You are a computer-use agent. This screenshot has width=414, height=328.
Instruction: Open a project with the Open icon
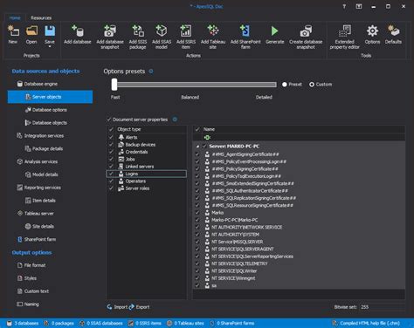[31, 31]
